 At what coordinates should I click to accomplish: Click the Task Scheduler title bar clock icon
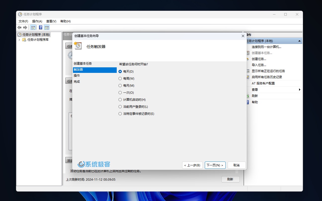[x=20, y=14]
